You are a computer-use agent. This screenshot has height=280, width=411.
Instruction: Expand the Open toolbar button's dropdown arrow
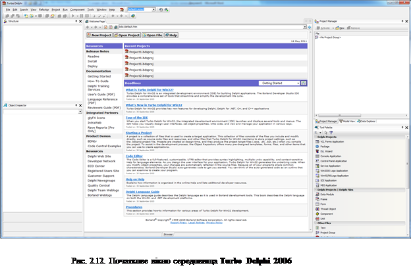click(36, 16)
